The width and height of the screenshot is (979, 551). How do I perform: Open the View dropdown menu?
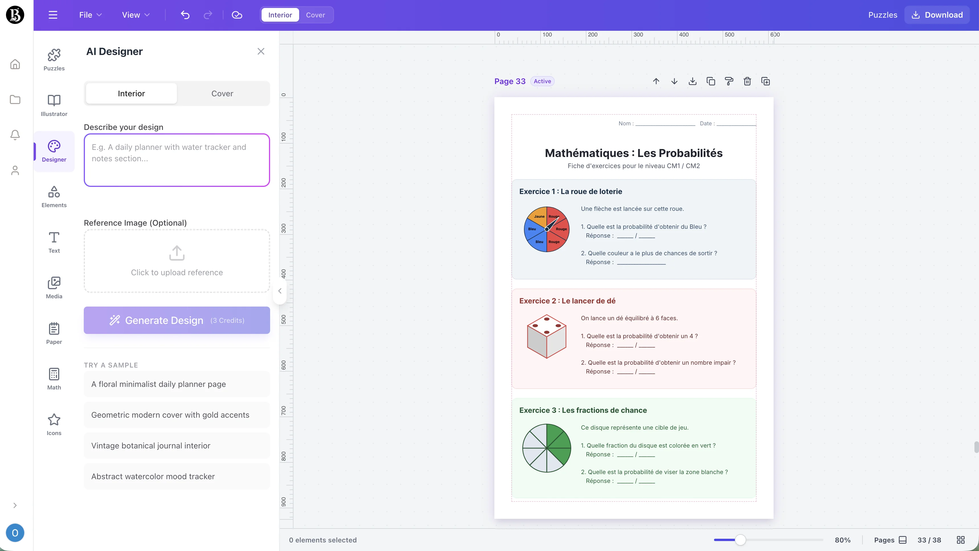pos(136,15)
